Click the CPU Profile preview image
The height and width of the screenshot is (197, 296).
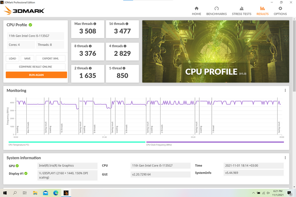(x=215, y=52)
